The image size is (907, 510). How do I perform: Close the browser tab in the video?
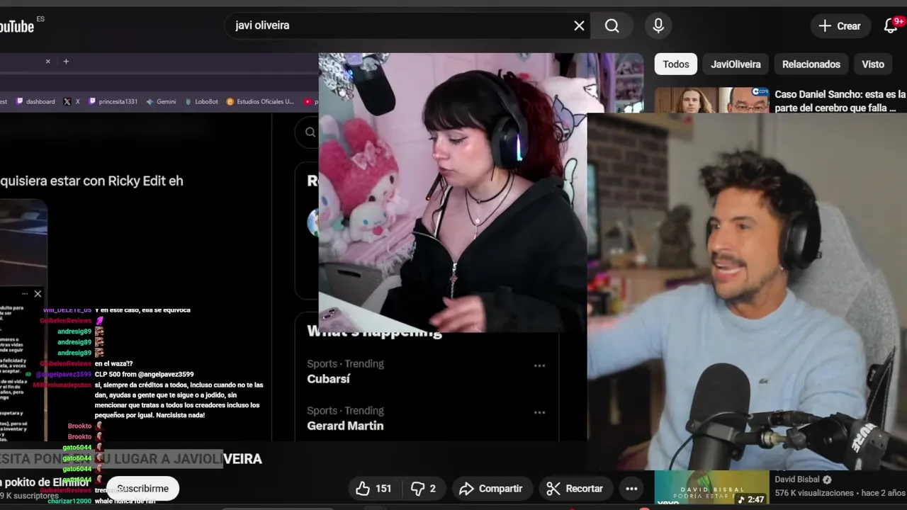point(48,62)
